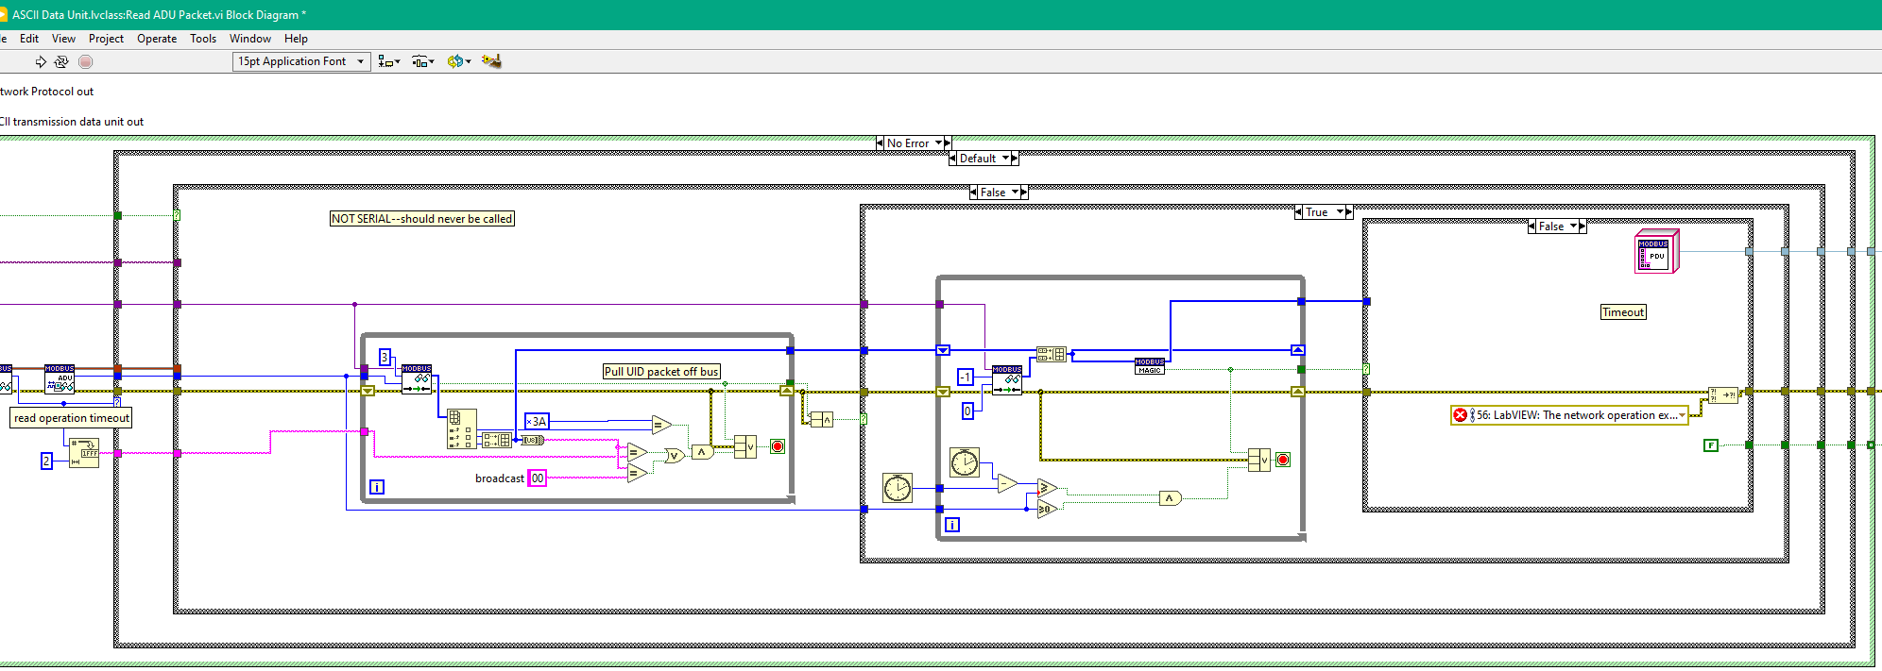Click the Timeout label in False case
This screenshot has height=671, width=1882.
(x=1623, y=312)
